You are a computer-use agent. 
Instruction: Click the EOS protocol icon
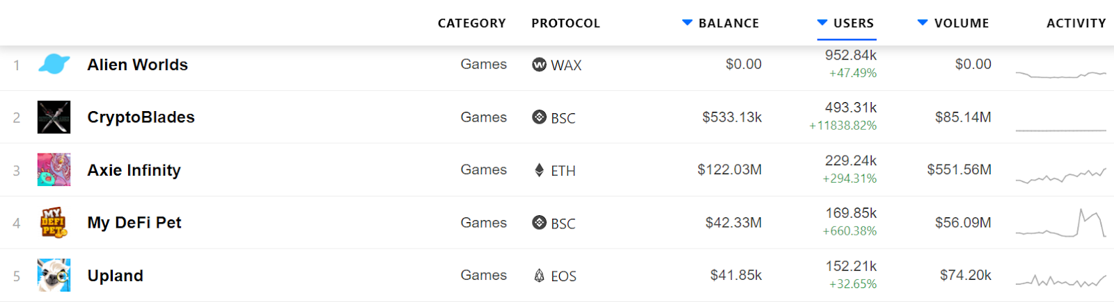coord(539,276)
